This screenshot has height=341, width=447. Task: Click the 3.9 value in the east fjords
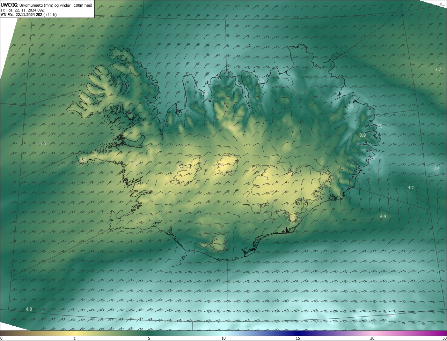362,135
